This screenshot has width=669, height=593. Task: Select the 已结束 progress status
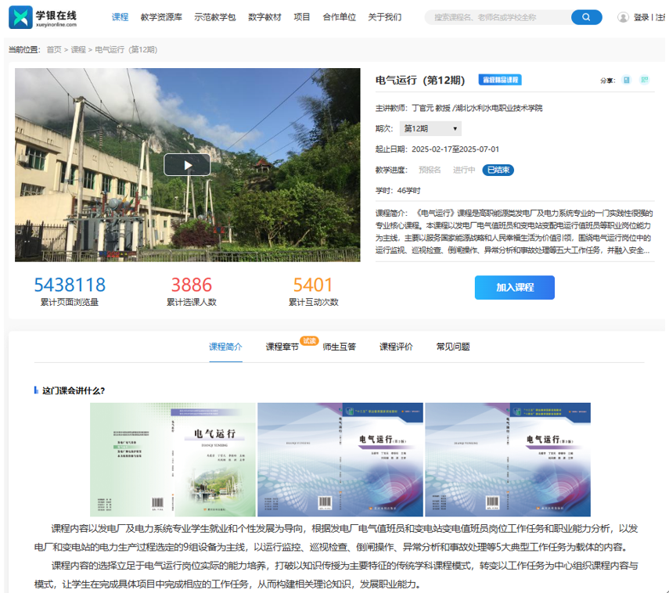498,170
